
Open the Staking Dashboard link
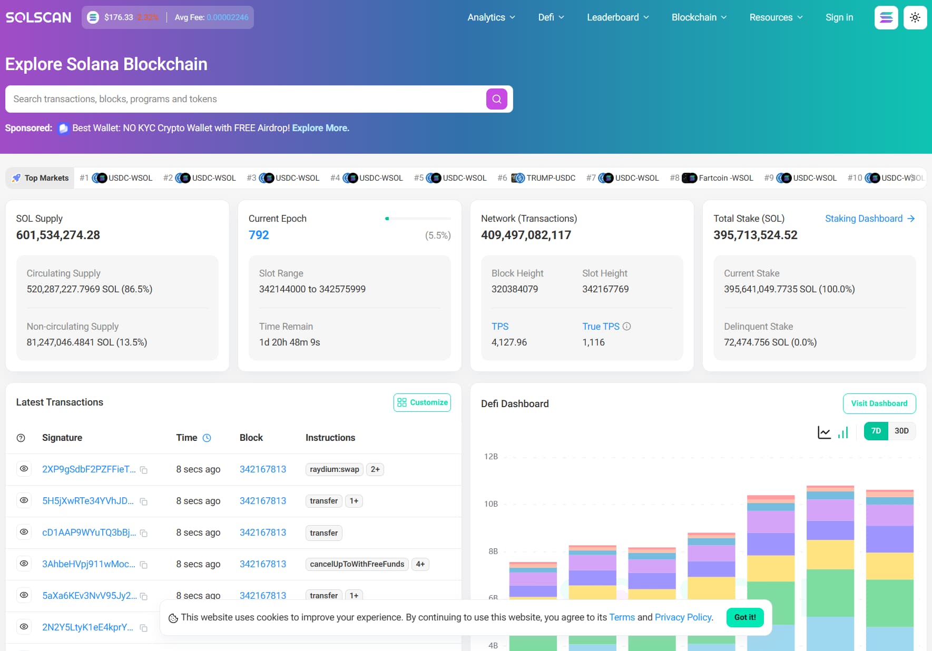(x=869, y=219)
